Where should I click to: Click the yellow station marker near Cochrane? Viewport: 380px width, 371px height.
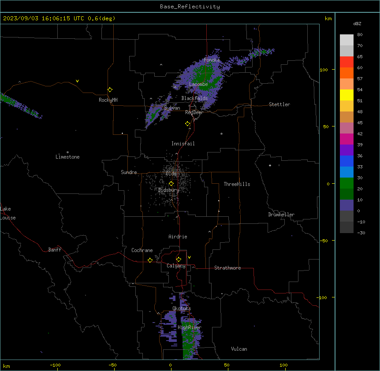coord(150,260)
